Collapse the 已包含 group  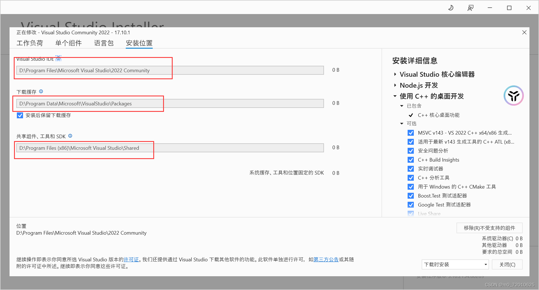pos(402,106)
